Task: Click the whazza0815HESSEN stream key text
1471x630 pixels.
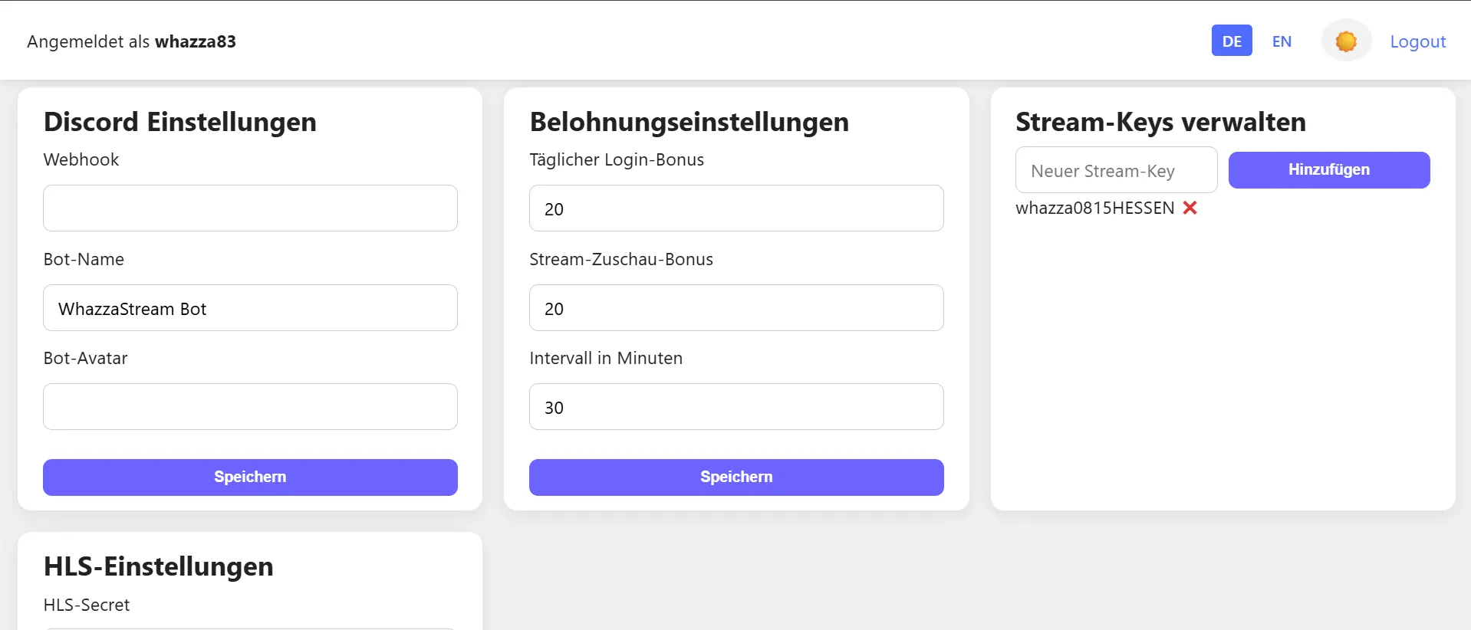Action: click(x=1094, y=208)
